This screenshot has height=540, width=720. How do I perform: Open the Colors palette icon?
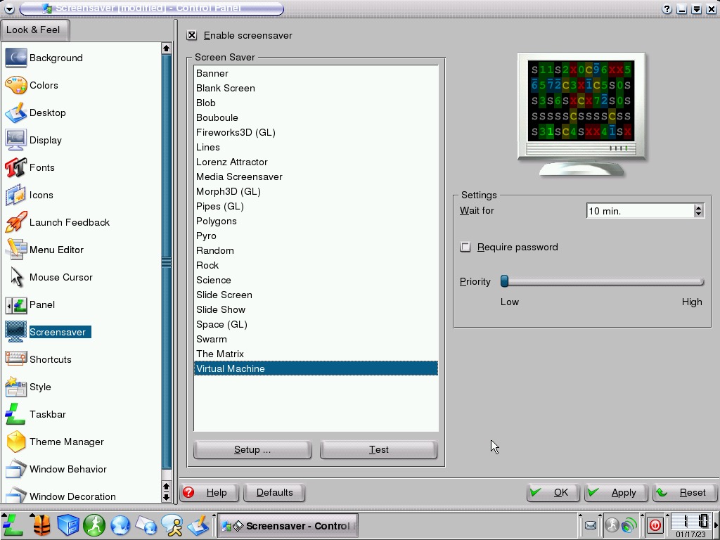tap(15, 85)
